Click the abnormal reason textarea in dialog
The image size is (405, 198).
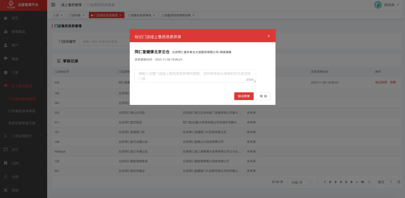coord(195,76)
